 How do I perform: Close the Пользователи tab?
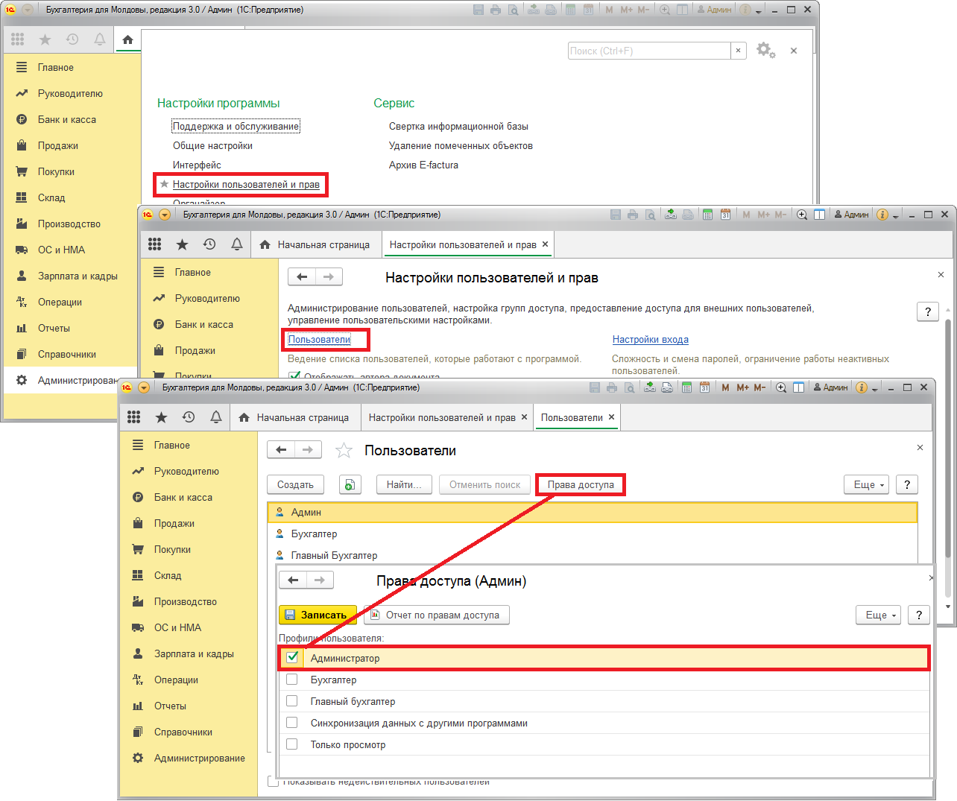[x=611, y=417]
